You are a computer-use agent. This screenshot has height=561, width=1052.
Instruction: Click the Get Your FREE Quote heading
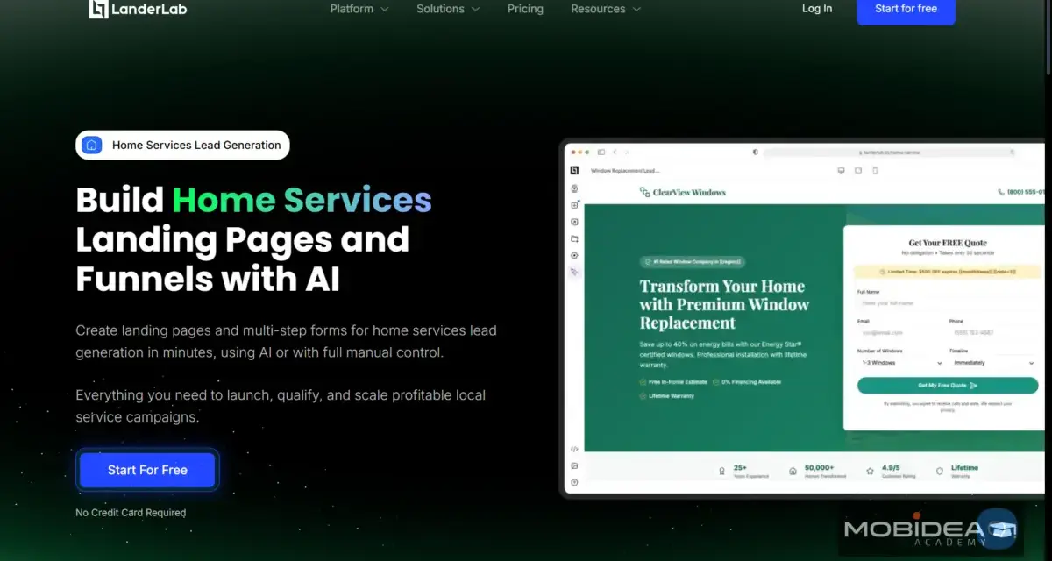pyautogui.click(x=948, y=243)
